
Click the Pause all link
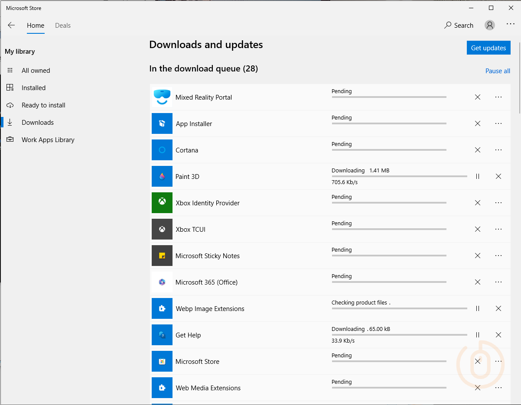(x=498, y=71)
